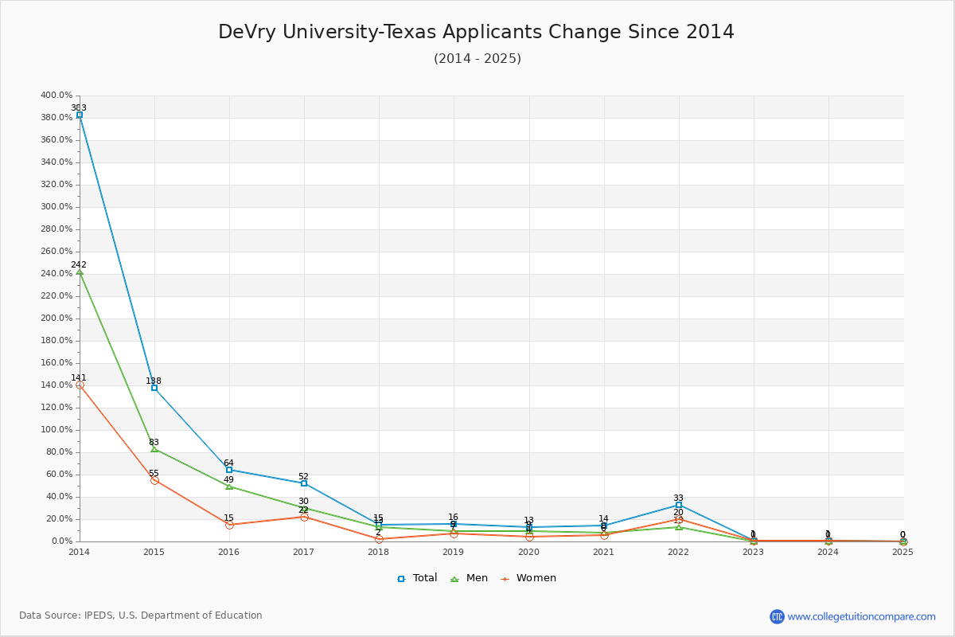This screenshot has height=637, width=955.
Task: Click the 2020 Total data point 13
Action: tap(529, 527)
